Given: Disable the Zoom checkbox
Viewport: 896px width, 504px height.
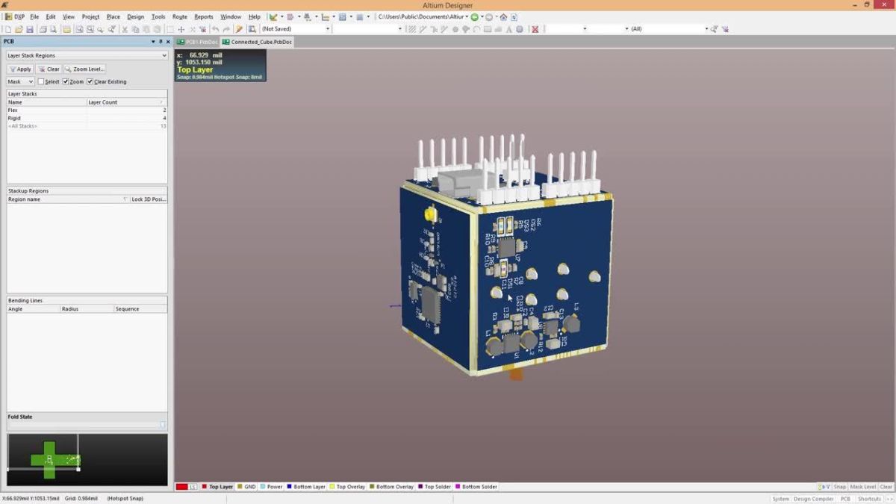Looking at the screenshot, I should 66,81.
